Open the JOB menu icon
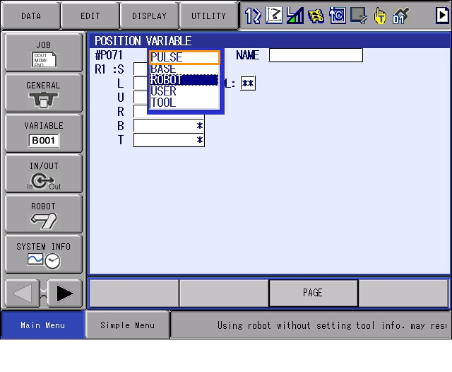The height and width of the screenshot is (372, 452). click(43, 52)
